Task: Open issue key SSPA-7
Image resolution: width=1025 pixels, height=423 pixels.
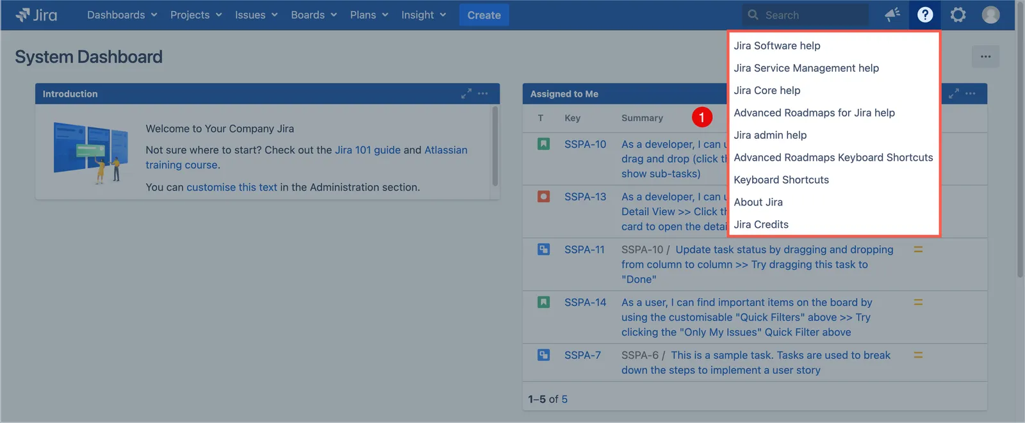Action: [x=582, y=355]
